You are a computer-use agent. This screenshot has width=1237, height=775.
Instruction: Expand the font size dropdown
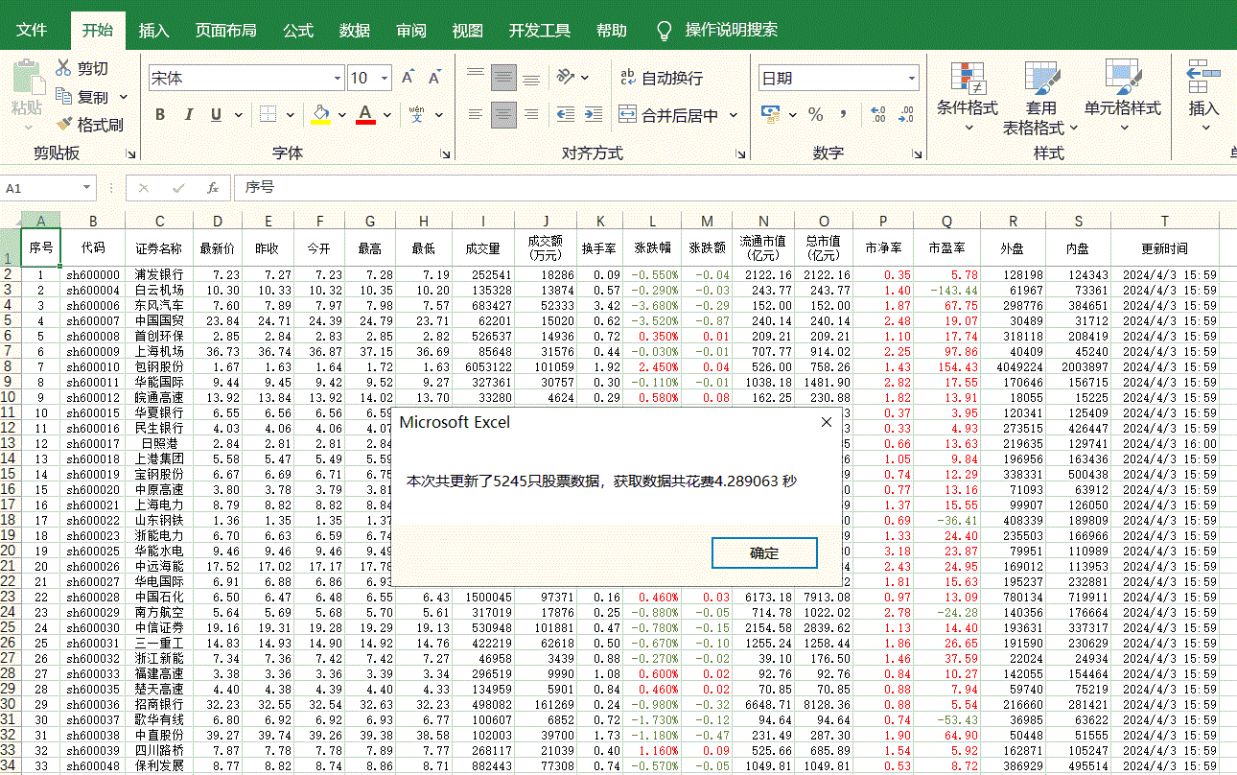tap(385, 79)
